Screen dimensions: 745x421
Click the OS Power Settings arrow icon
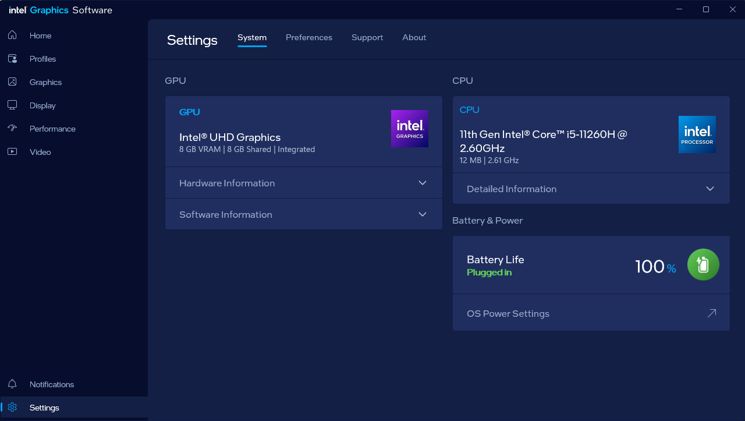pyautogui.click(x=711, y=313)
